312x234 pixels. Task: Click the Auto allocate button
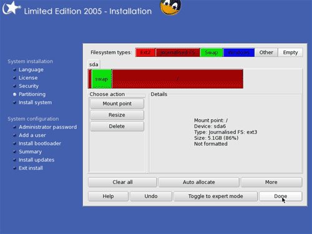tap(199, 182)
